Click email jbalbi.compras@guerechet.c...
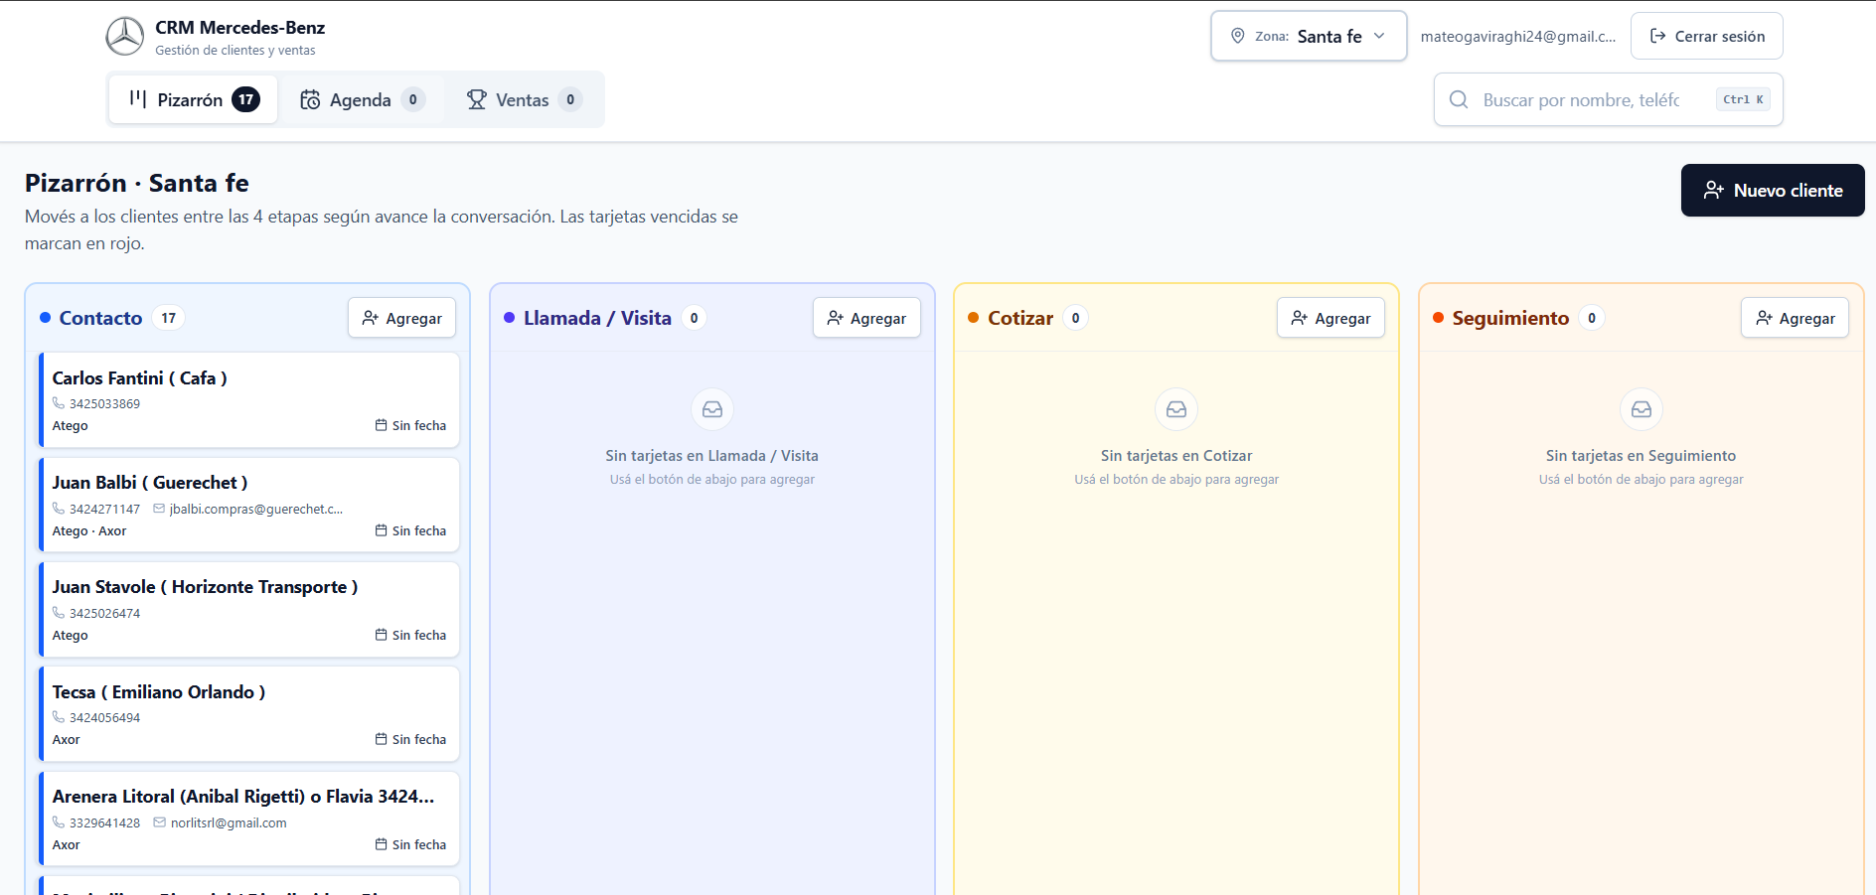1876x895 pixels. click(x=256, y=509)
